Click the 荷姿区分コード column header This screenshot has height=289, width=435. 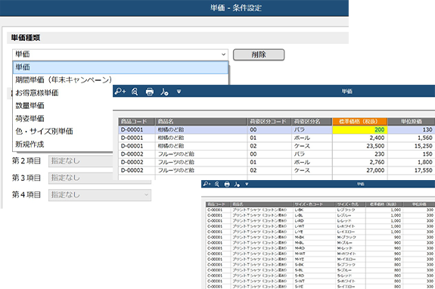(269, 122)
